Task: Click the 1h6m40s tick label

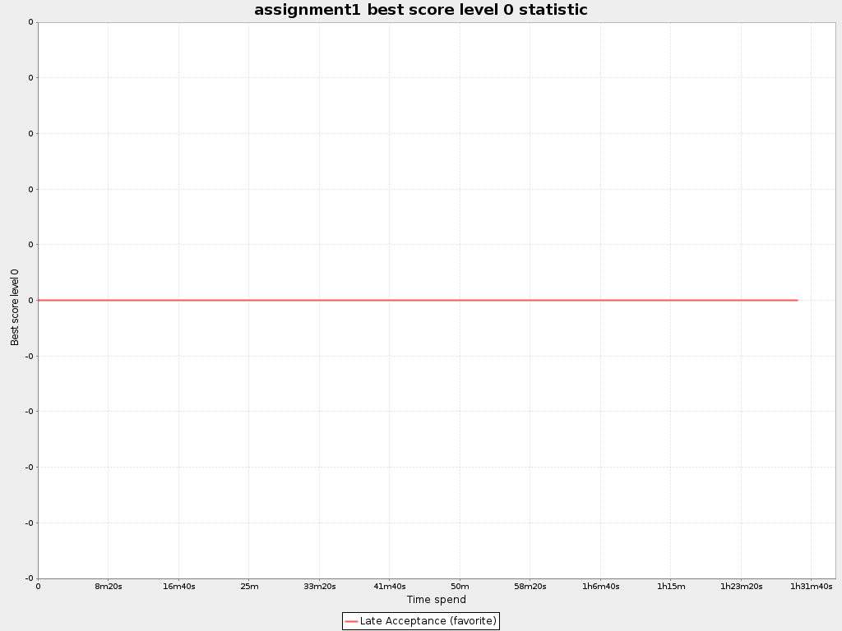Action: [x=600, y=587]
